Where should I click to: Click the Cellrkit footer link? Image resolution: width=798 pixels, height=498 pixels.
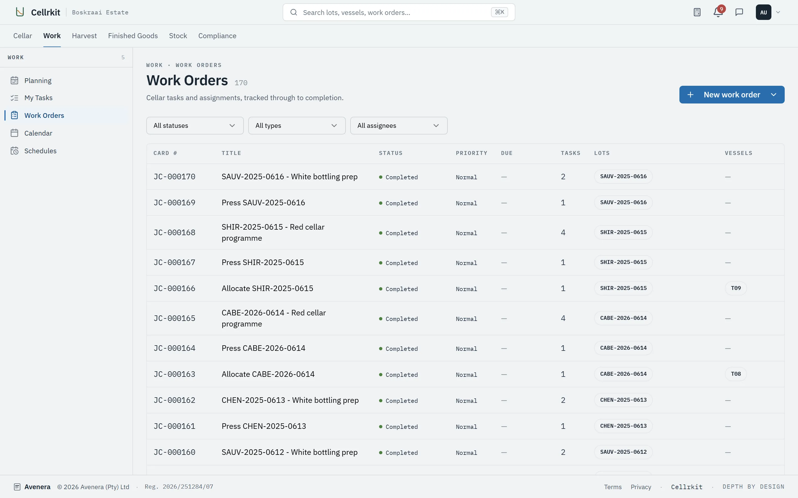click(x=687, y=487)
